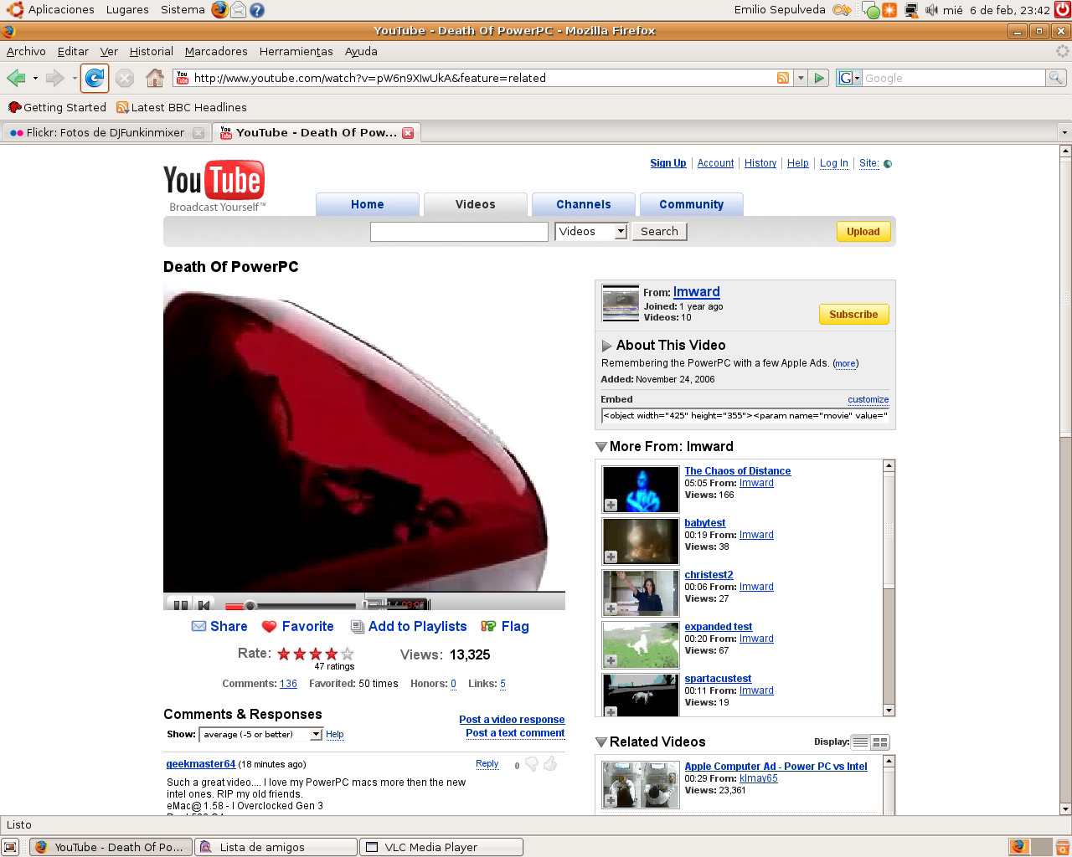Click the site globe icon
The width and height of the screenshot is (1072, 857).
click(x=888, y=164)
